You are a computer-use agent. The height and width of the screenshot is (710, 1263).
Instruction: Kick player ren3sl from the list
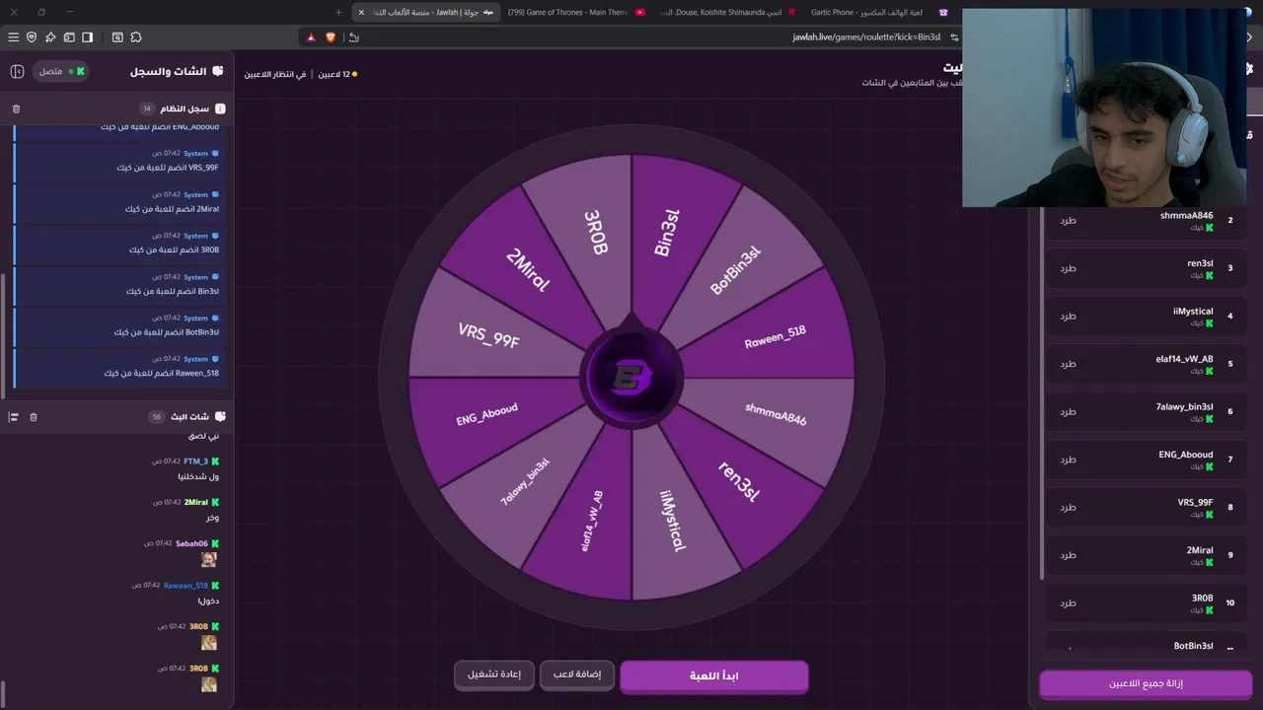pyautogui.click(x=1068, y=268)
